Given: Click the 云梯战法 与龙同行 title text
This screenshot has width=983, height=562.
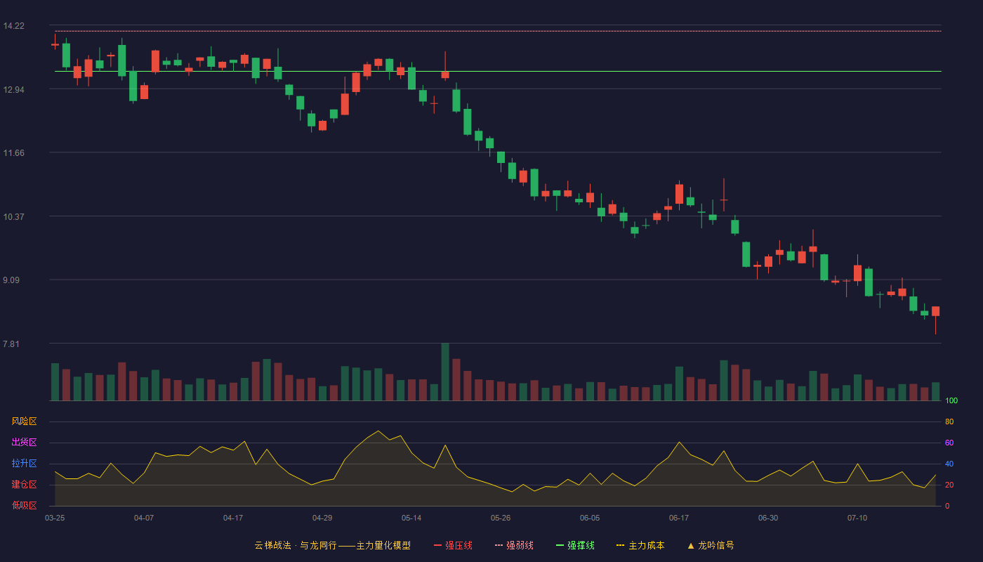Looking at the screenshot, I should coord(295,545).
